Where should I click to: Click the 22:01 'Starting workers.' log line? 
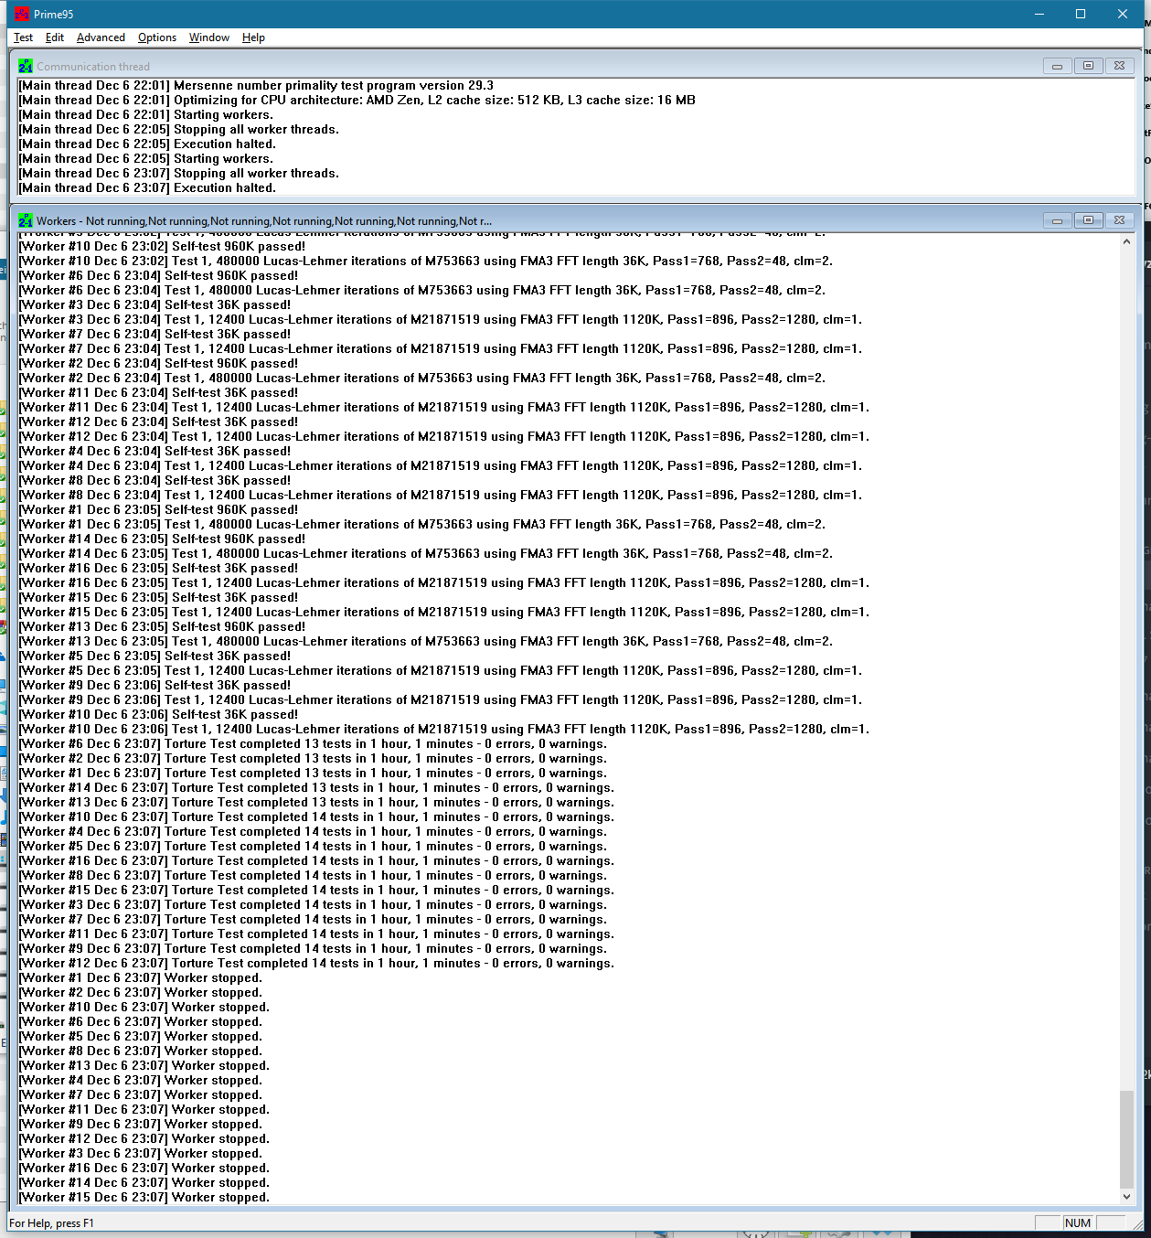(145, 114)
